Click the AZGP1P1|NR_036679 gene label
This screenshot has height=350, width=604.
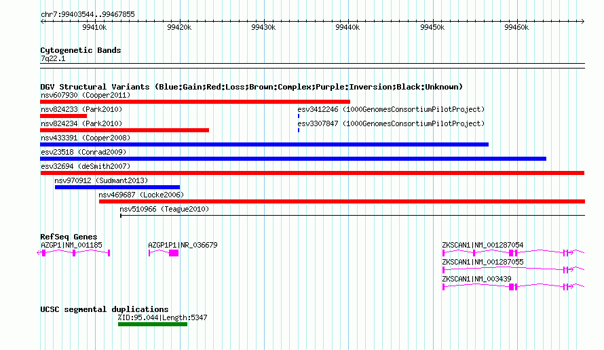(183, 245)
